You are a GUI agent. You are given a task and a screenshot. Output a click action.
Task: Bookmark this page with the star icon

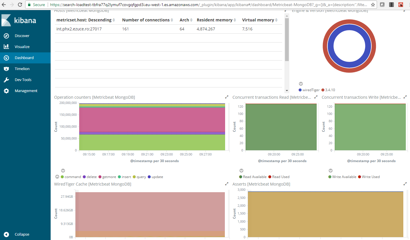[373, 5]
